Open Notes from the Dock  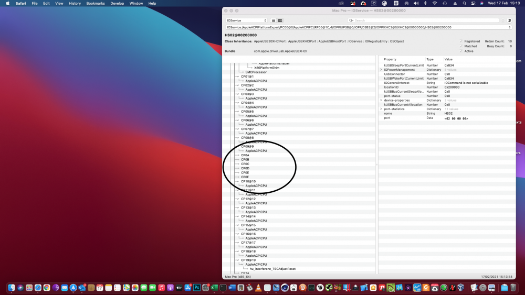tap(109, 288)
